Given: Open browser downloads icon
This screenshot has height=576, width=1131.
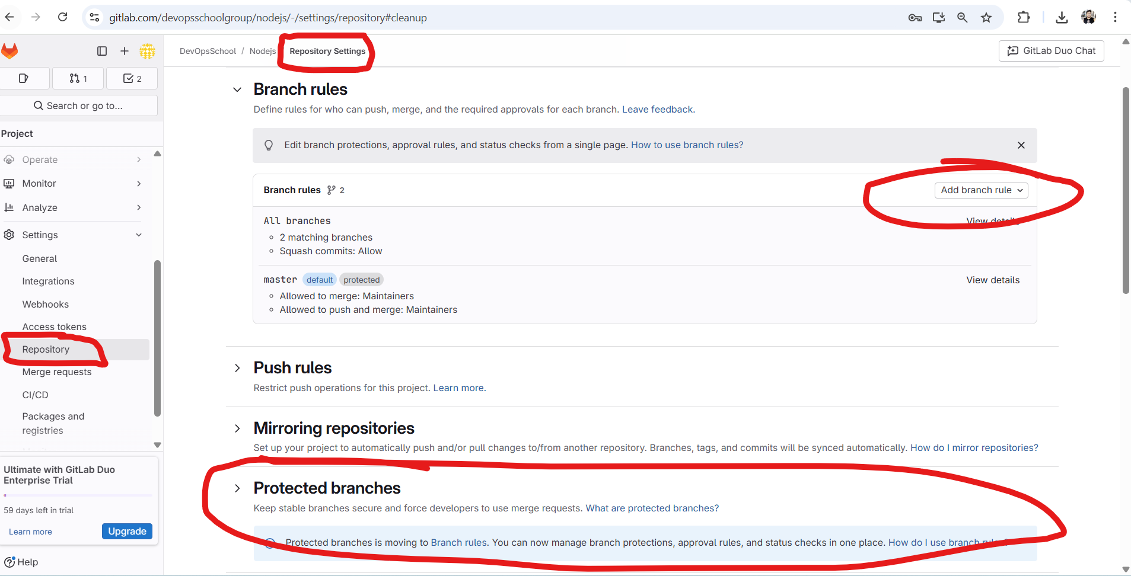Looking at the screenshot, I should click(1062, 18).
